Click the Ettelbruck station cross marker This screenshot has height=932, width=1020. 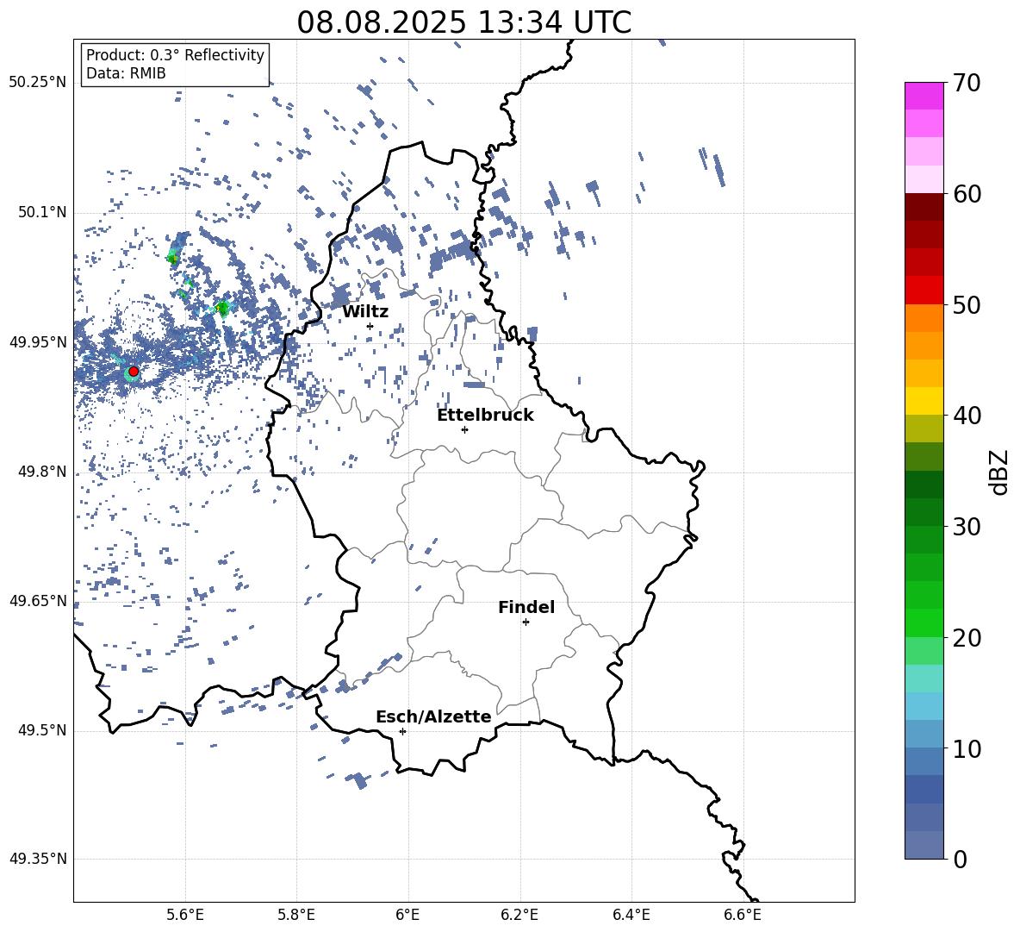(464, 429)
